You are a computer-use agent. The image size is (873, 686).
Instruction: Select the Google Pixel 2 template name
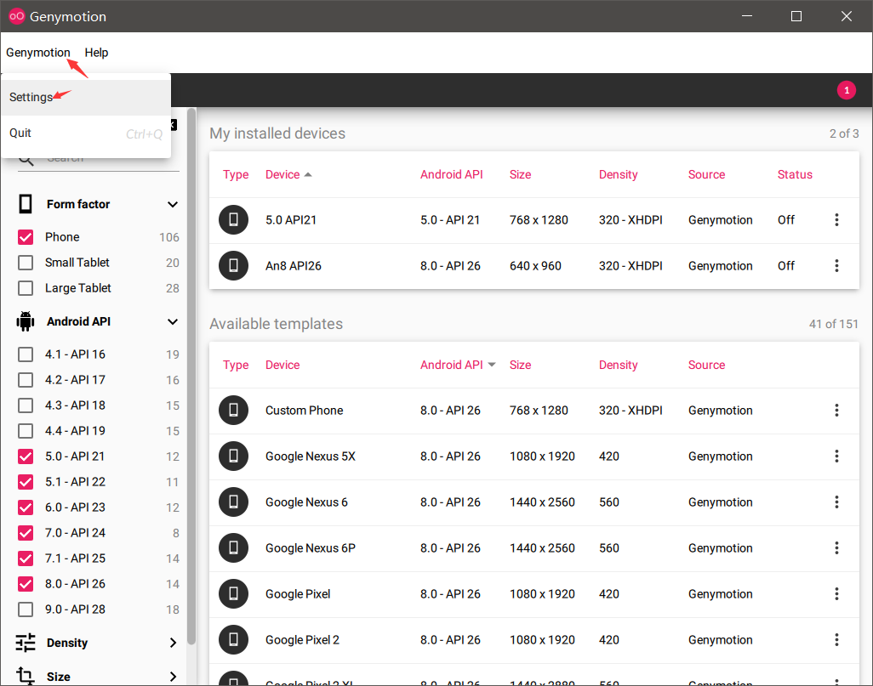[x=302, y=640]
